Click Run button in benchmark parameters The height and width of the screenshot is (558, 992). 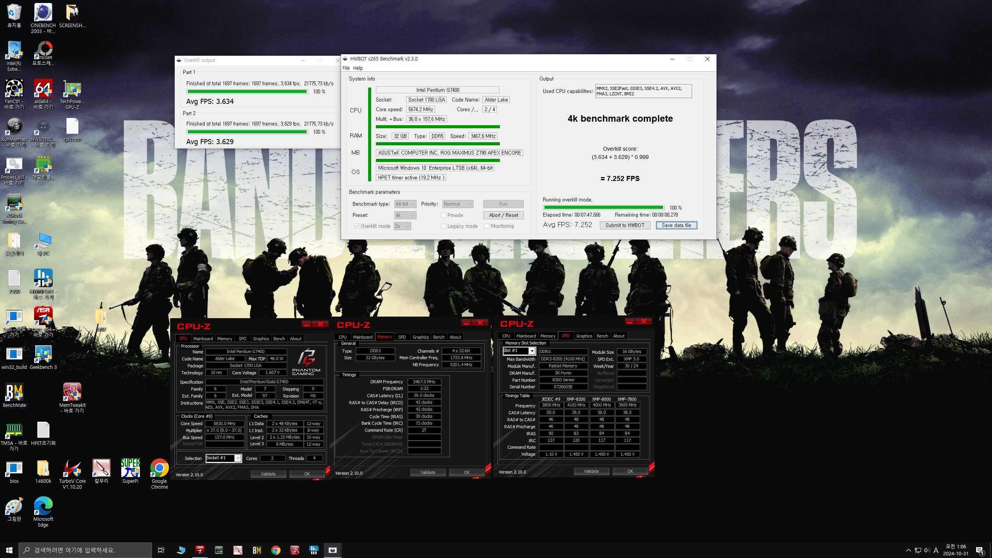503,204
